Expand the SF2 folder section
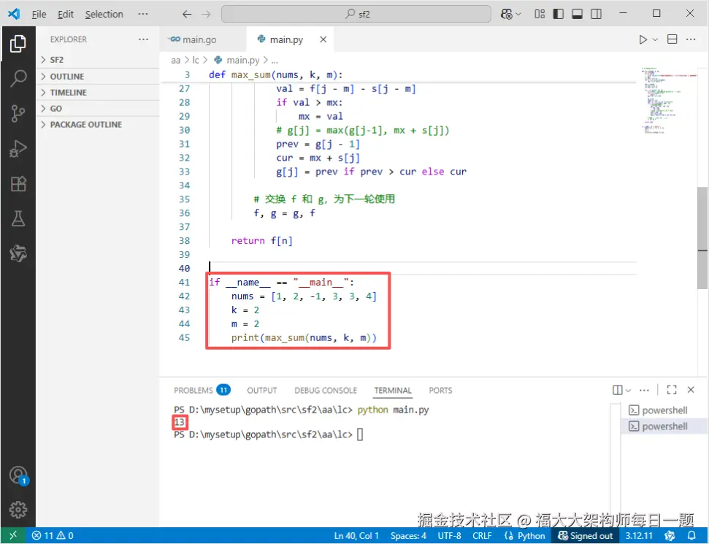Viewport: 709px width, 544px height. 98,60
